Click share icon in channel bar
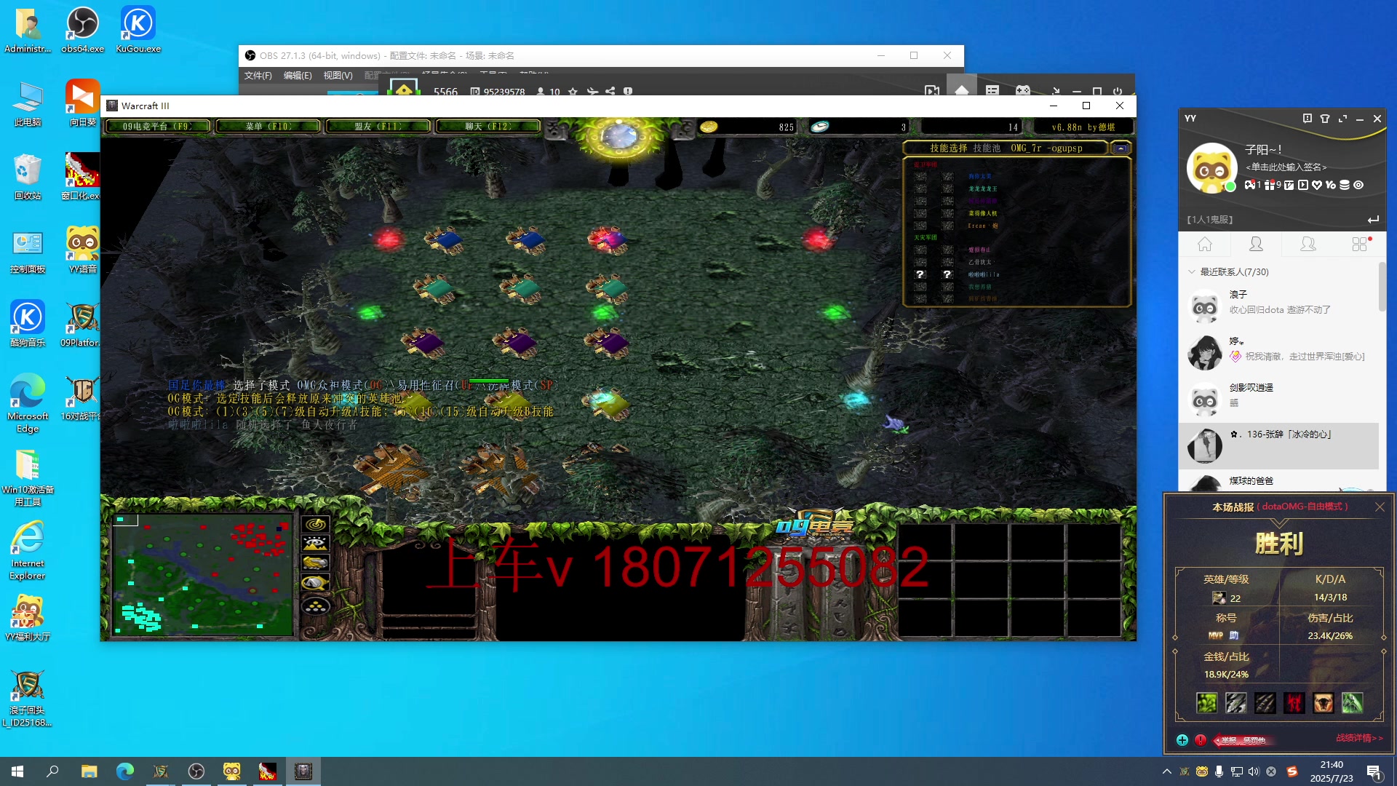This screenshot has width=1397, height=786. point(610,92)
